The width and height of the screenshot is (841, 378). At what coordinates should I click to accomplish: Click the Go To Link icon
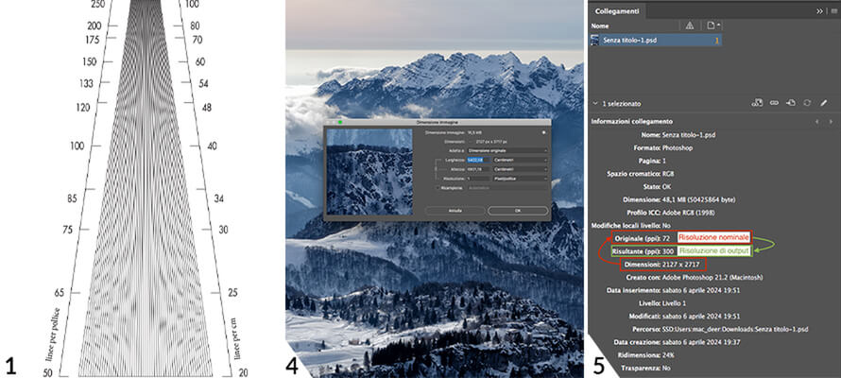pos(789,102)
